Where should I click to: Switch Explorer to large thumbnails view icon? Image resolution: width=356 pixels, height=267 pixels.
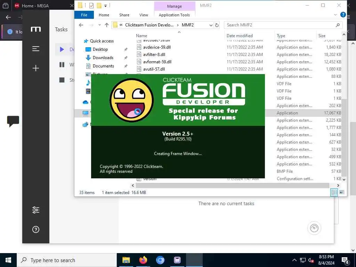[342, 192]
